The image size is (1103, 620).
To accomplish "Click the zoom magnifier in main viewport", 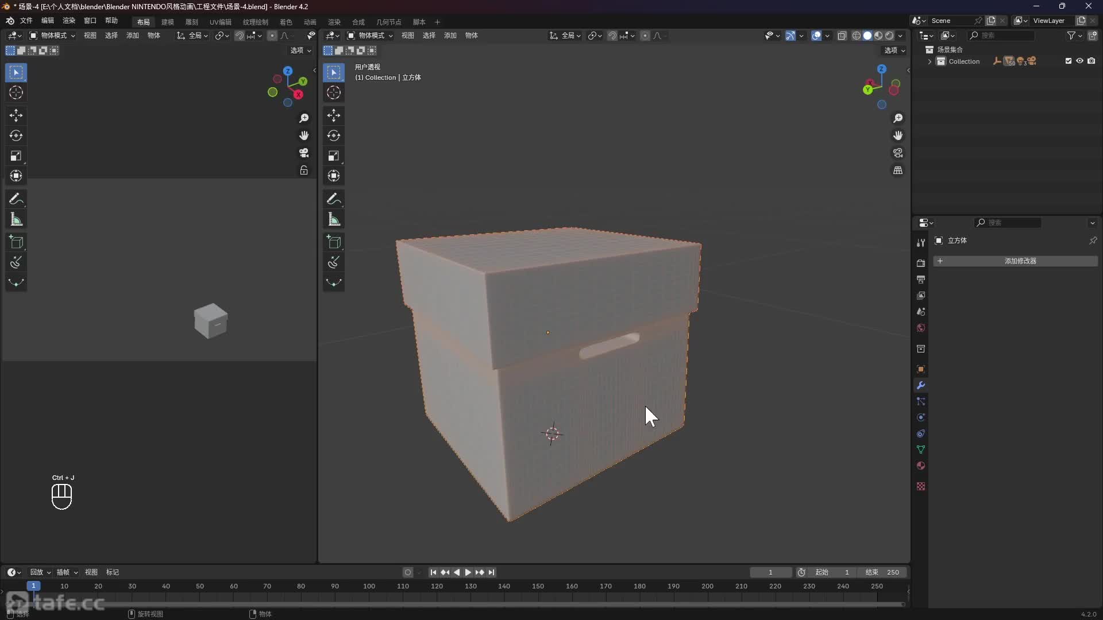I will coord(898,118).
